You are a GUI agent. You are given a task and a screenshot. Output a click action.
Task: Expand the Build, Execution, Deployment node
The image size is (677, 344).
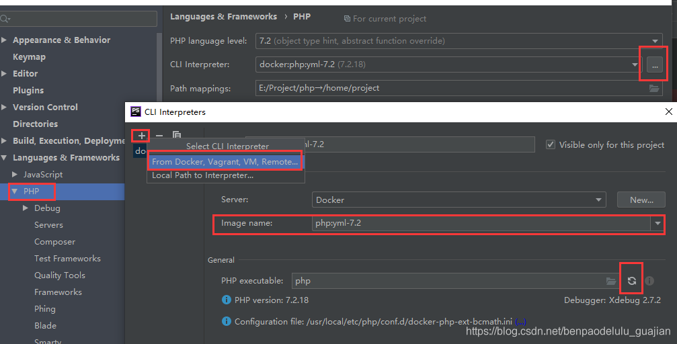click(4, 140)
